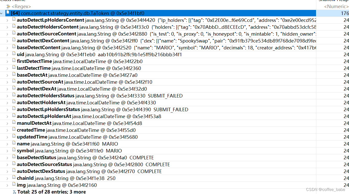
Task: Select the autoDetectDexContent SpookySwap row
Action: pos(175,41)
